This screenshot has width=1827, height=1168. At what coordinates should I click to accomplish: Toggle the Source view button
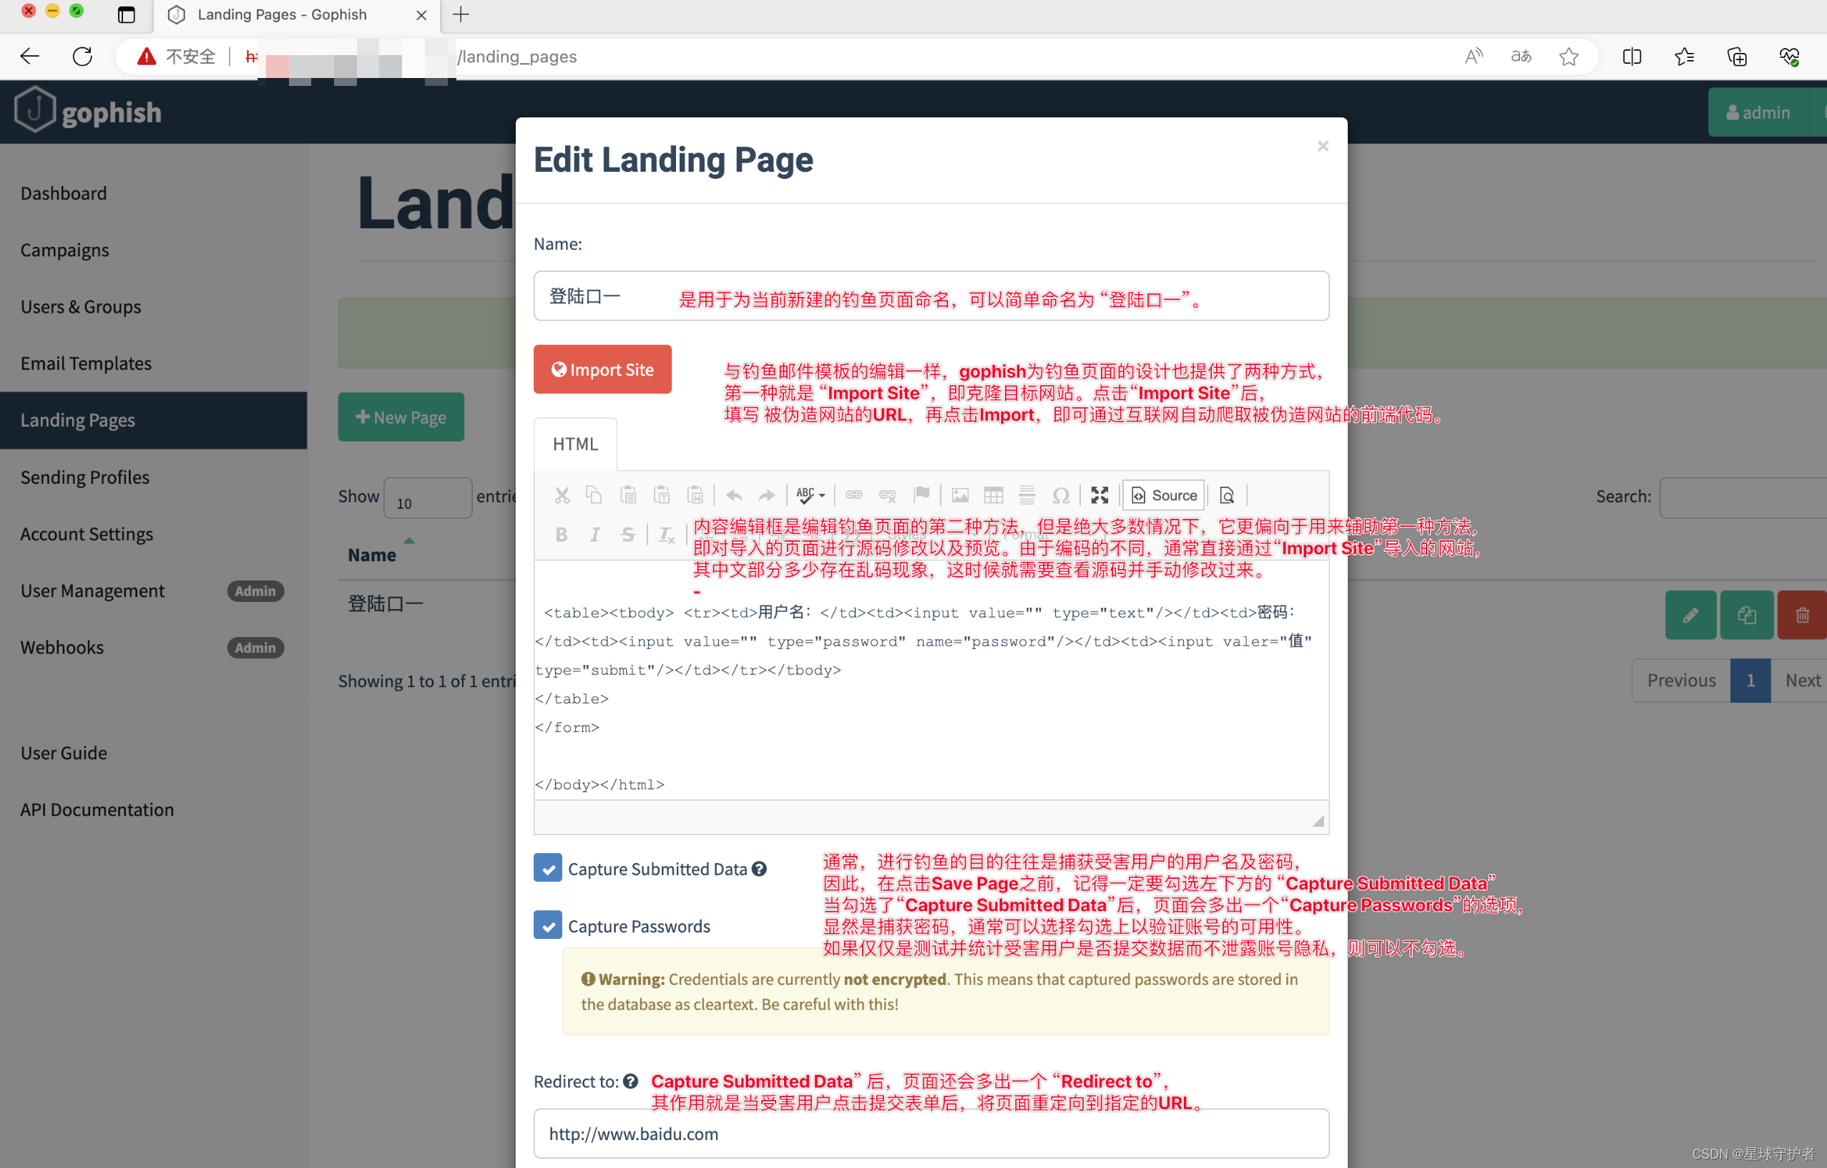1163,495
